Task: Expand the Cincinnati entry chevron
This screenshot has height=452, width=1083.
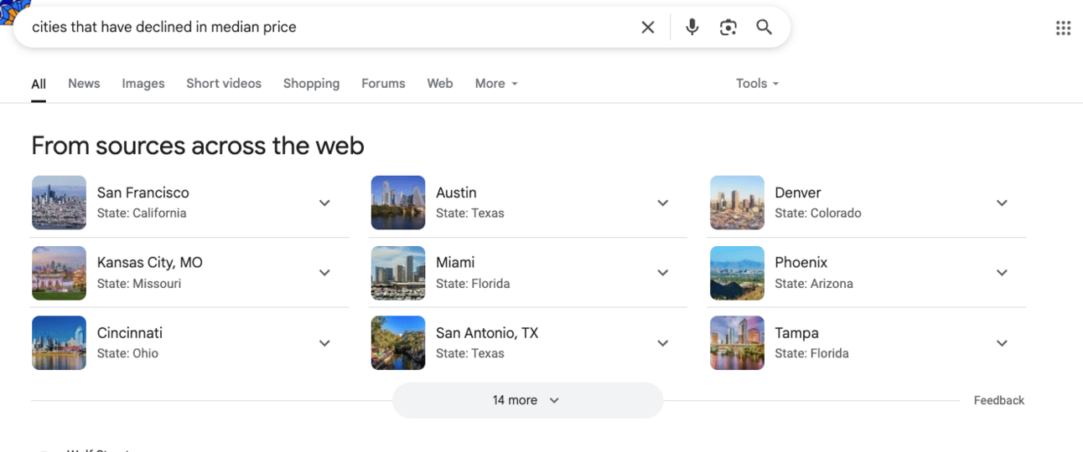Action: (324, 343)
